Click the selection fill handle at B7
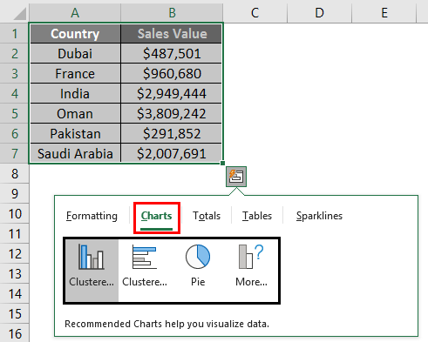Screen dimensions: 428x342 (222, 164)
